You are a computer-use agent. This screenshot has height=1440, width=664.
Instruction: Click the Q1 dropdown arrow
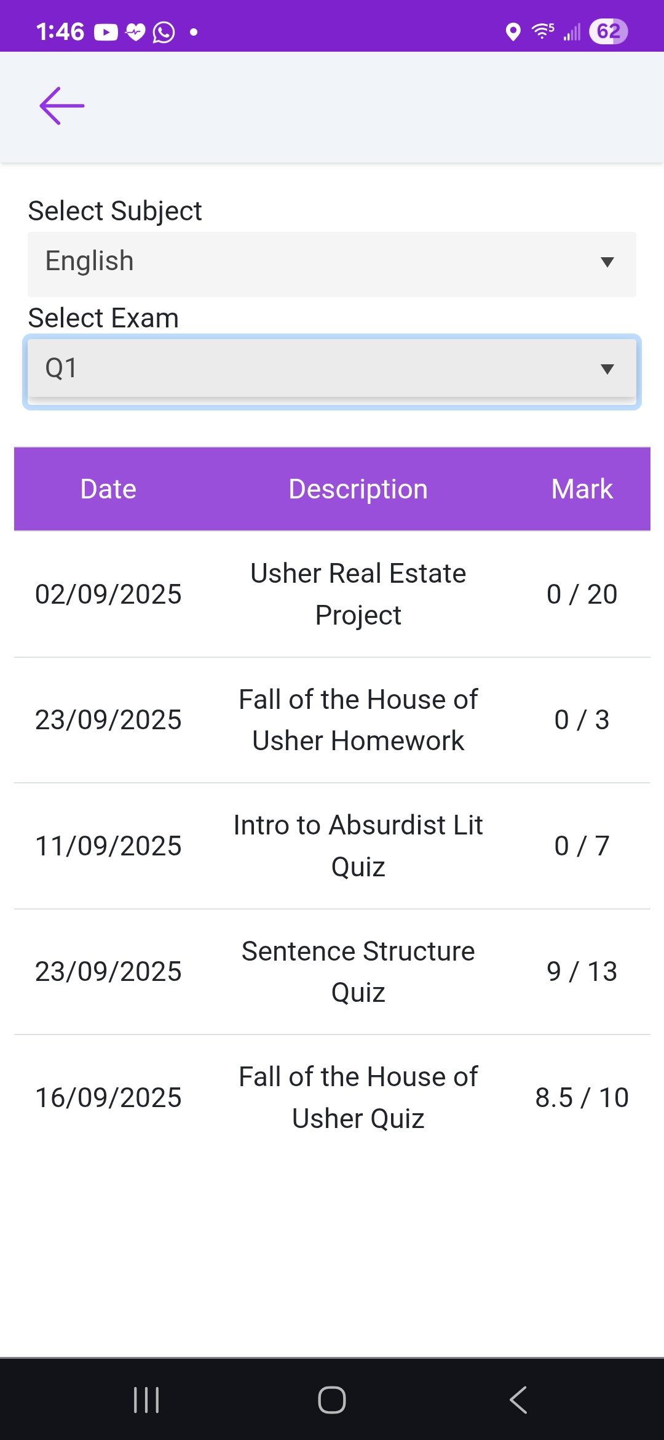click(x=607, y=369)
